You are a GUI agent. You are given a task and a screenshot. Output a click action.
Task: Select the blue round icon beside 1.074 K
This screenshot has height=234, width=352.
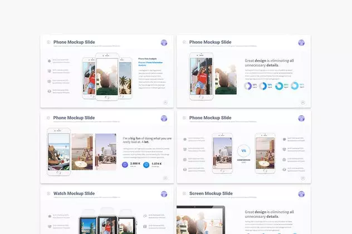click(146, 165)
